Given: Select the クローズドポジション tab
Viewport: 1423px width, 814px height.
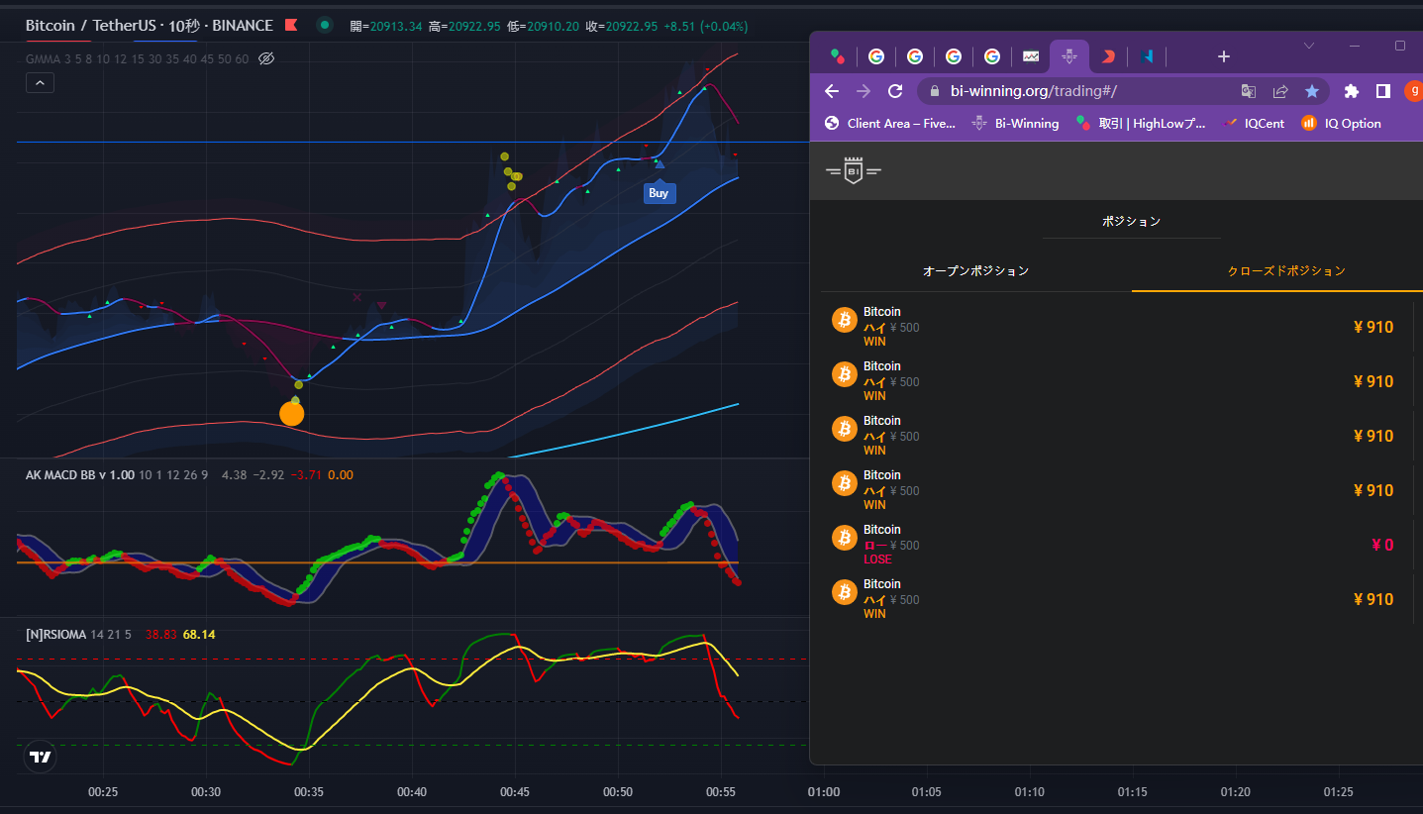Looking at the screenshot, I should 1286,270.
